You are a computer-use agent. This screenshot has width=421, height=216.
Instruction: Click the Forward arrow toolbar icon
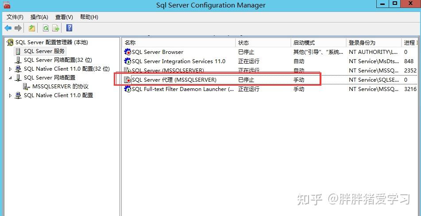[18, 28]
